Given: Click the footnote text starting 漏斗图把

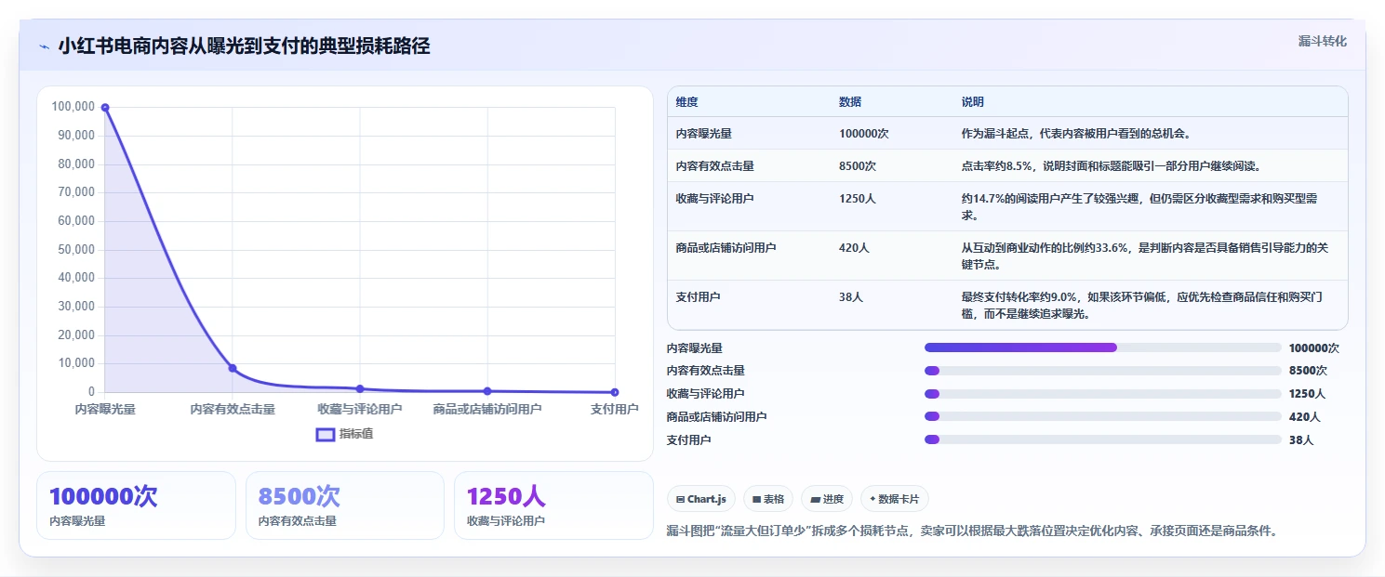Looking at the screenshot, I should [x=972, y=531].
